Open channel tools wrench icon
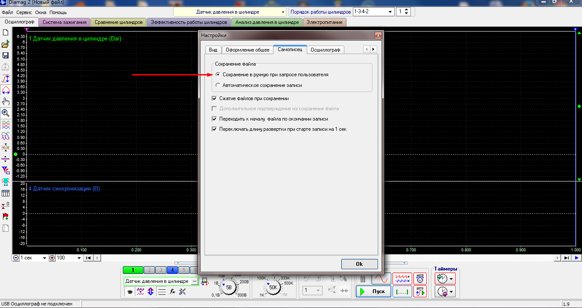 coord(183,291)
